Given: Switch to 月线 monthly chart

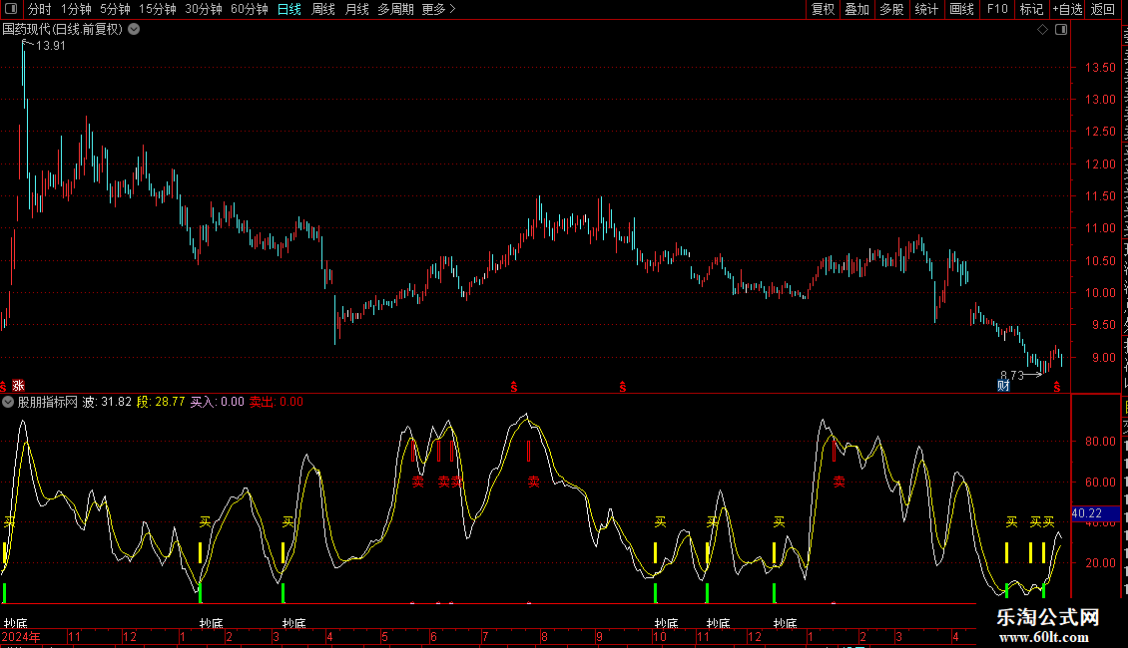Looking at the screenshot, I should pos(356,9).
